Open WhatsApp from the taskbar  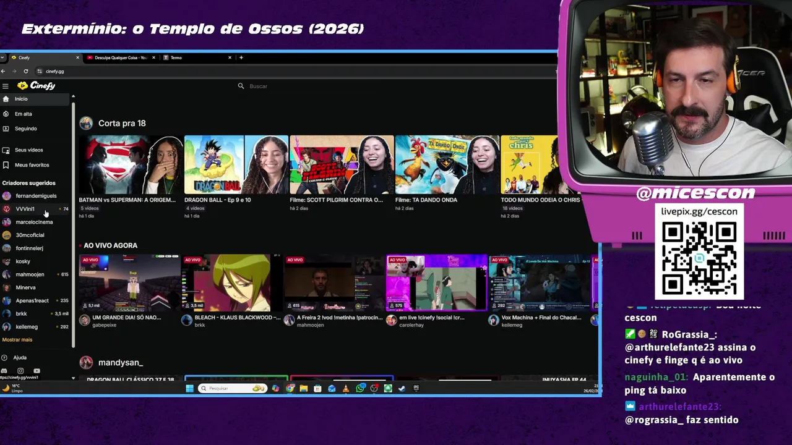360,388
